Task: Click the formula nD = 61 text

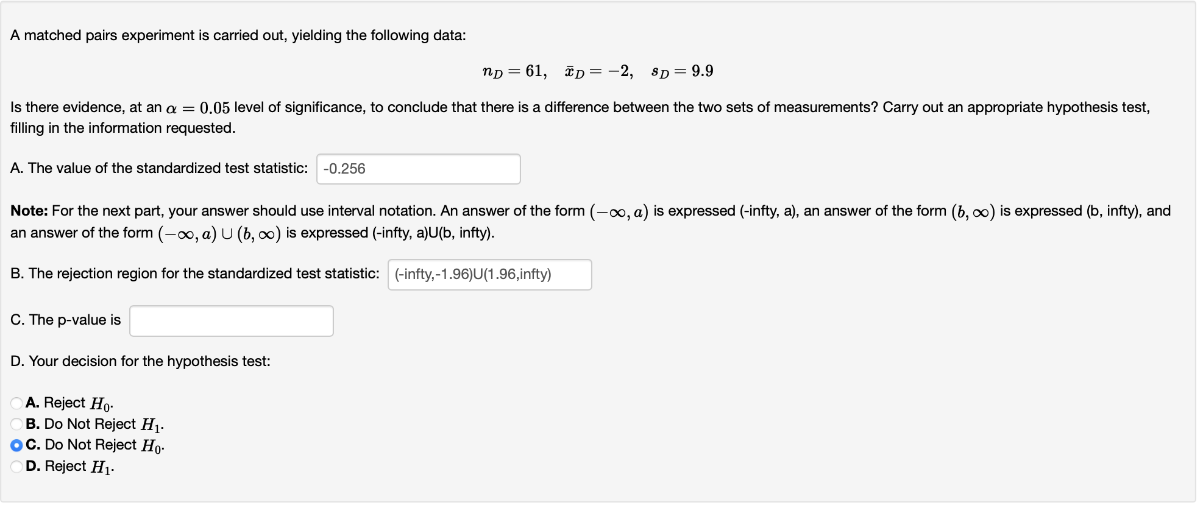Action: (514, 70)
